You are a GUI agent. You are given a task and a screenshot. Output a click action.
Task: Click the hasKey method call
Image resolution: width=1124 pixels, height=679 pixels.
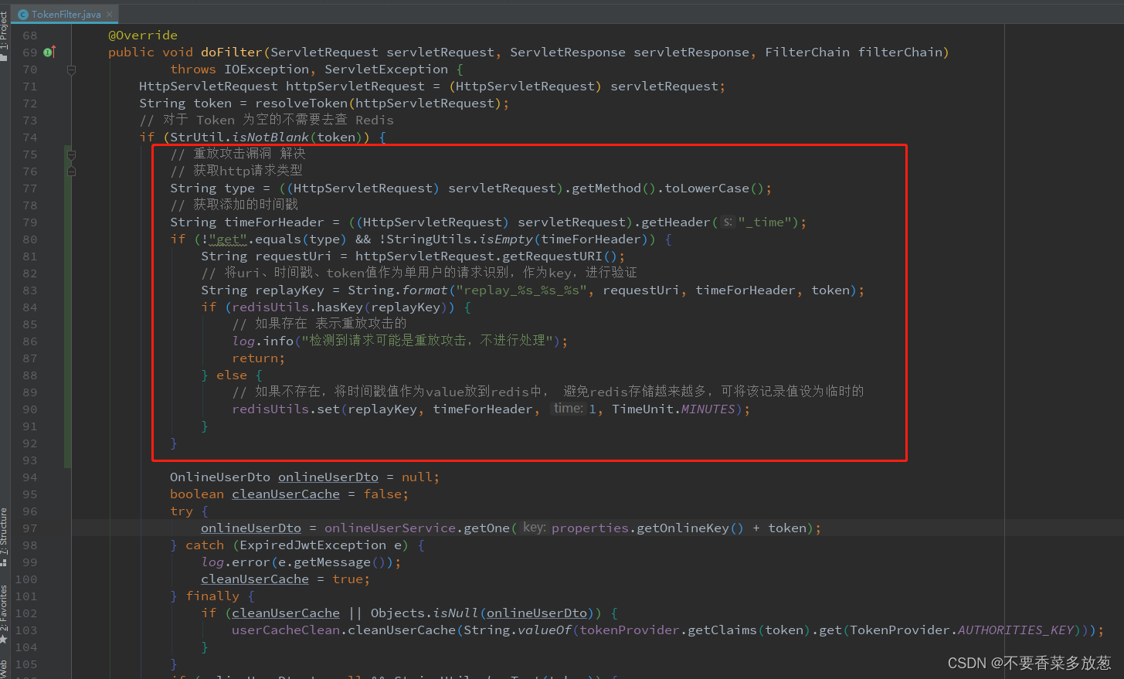coord(340,307)
